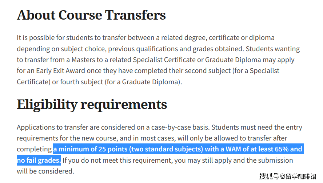Click the highlighted "(two standard subjects)" text

[x=168, y=149]
